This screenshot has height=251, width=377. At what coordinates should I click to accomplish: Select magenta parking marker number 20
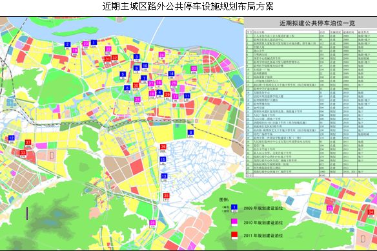tap(194, 70)
